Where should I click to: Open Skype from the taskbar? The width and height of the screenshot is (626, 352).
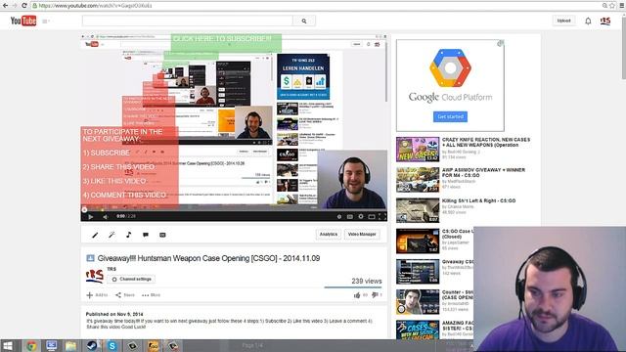pyautogui.click(x=112, y=345)
